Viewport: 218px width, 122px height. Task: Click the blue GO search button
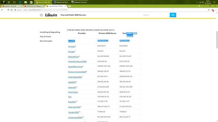pos(173,15)
